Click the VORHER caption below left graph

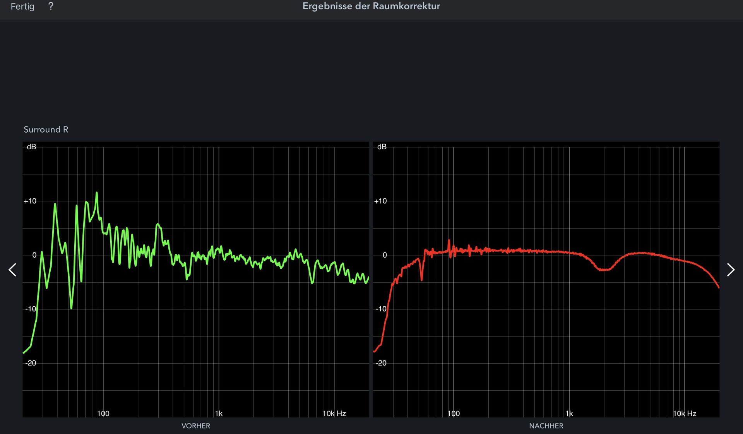coord(196,426)
